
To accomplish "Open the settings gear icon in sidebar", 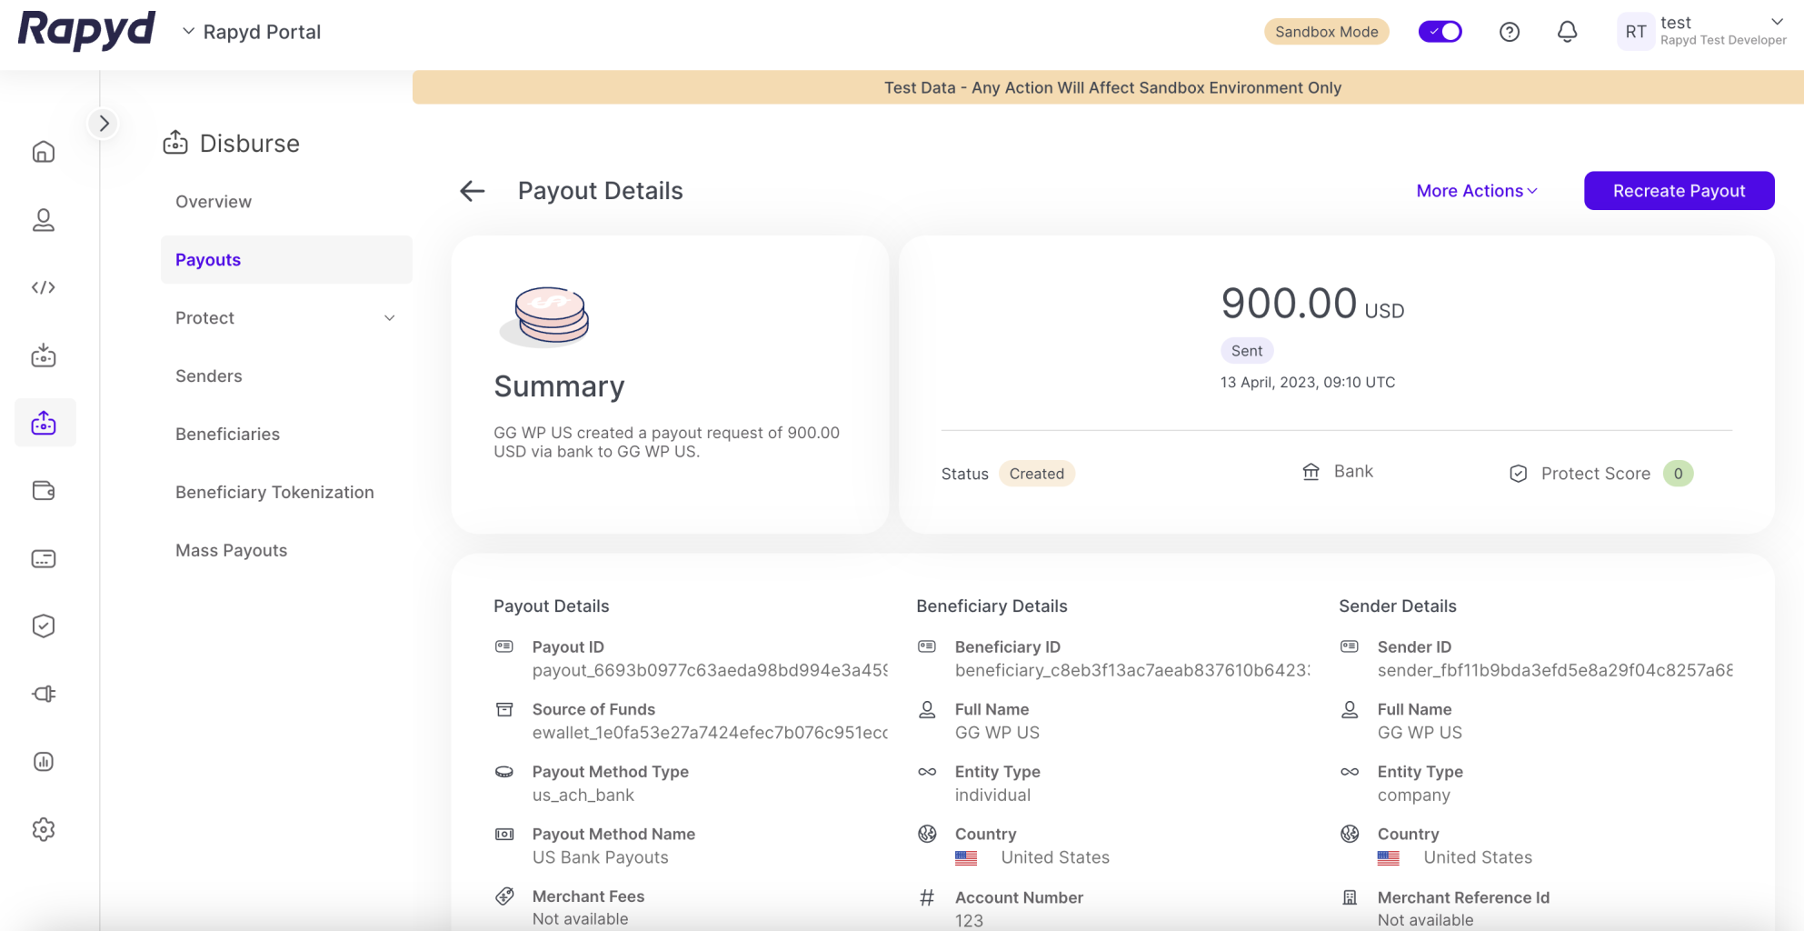I will pyautogui.click(x=44, y=829).
